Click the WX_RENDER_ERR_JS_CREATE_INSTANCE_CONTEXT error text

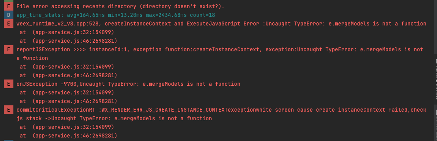[163, 110]
